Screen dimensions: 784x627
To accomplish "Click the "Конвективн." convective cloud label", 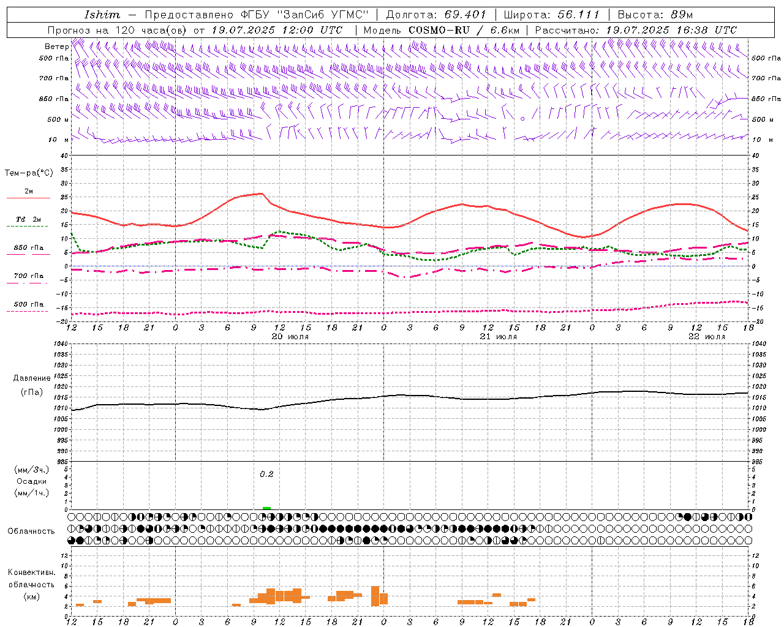I will coord(32,573).
